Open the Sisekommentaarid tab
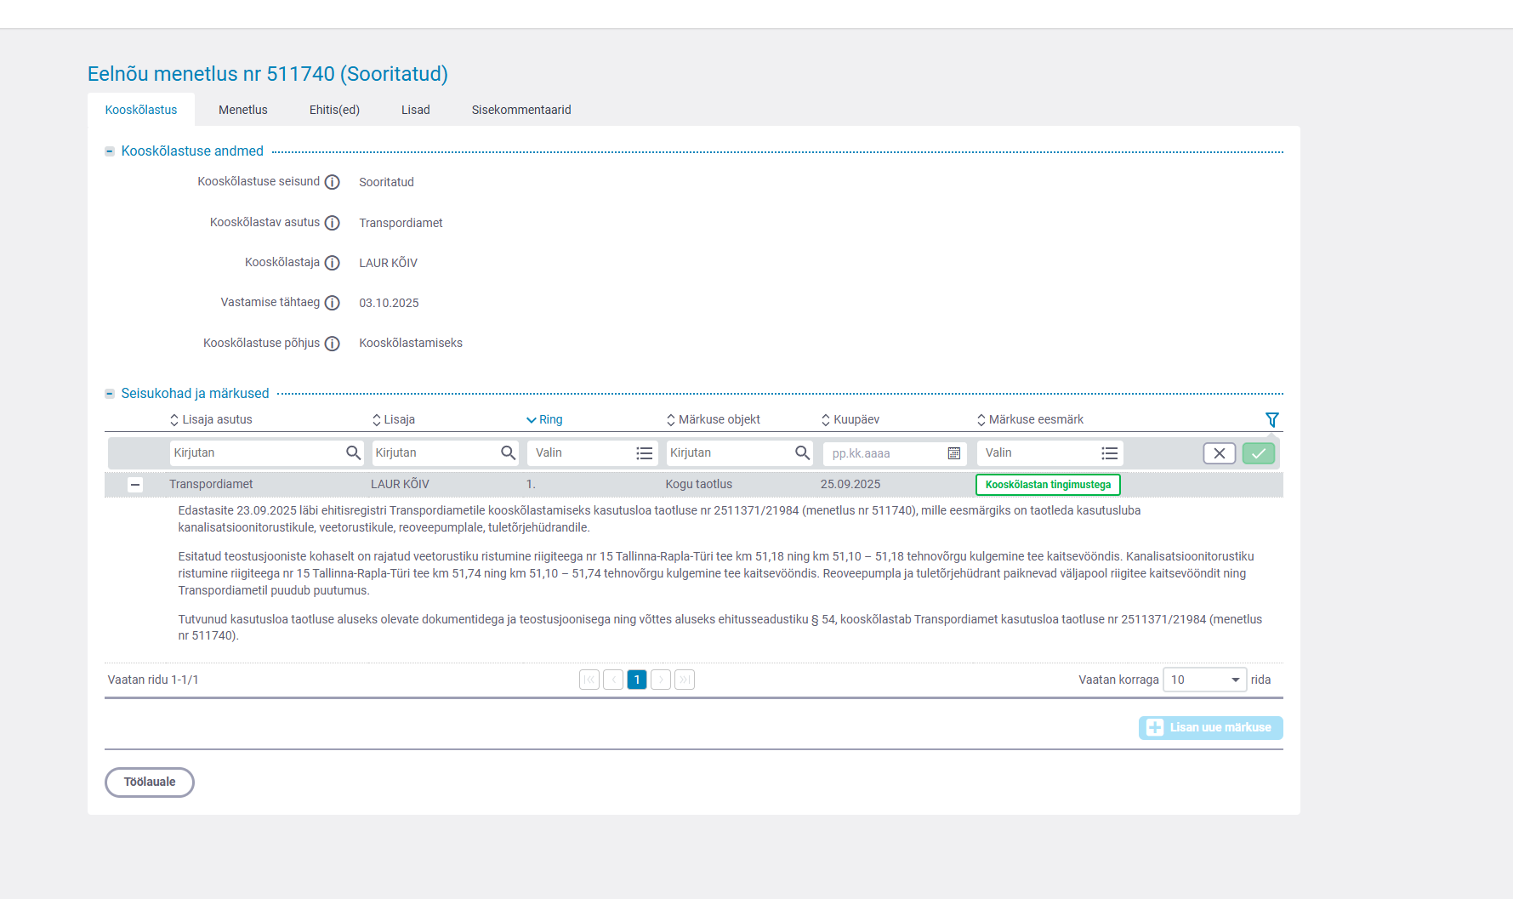Image resolution: width=1513 pixels, height=899 pixels. point(521,110)
